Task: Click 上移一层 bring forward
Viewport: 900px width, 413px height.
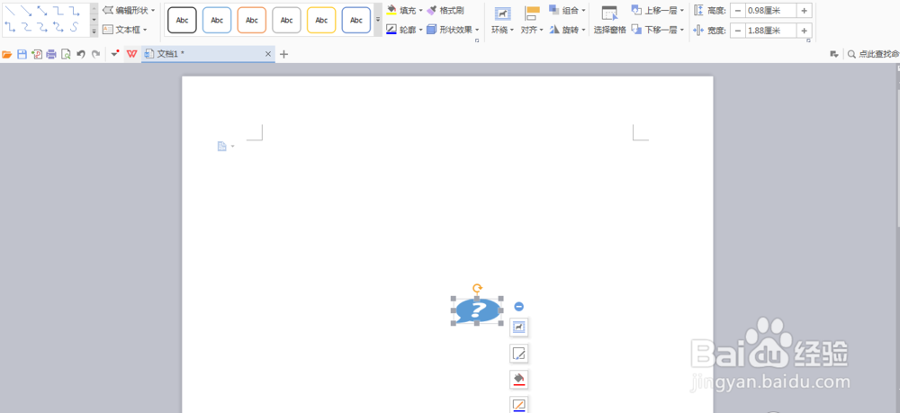Action: (x=658, y=10)
